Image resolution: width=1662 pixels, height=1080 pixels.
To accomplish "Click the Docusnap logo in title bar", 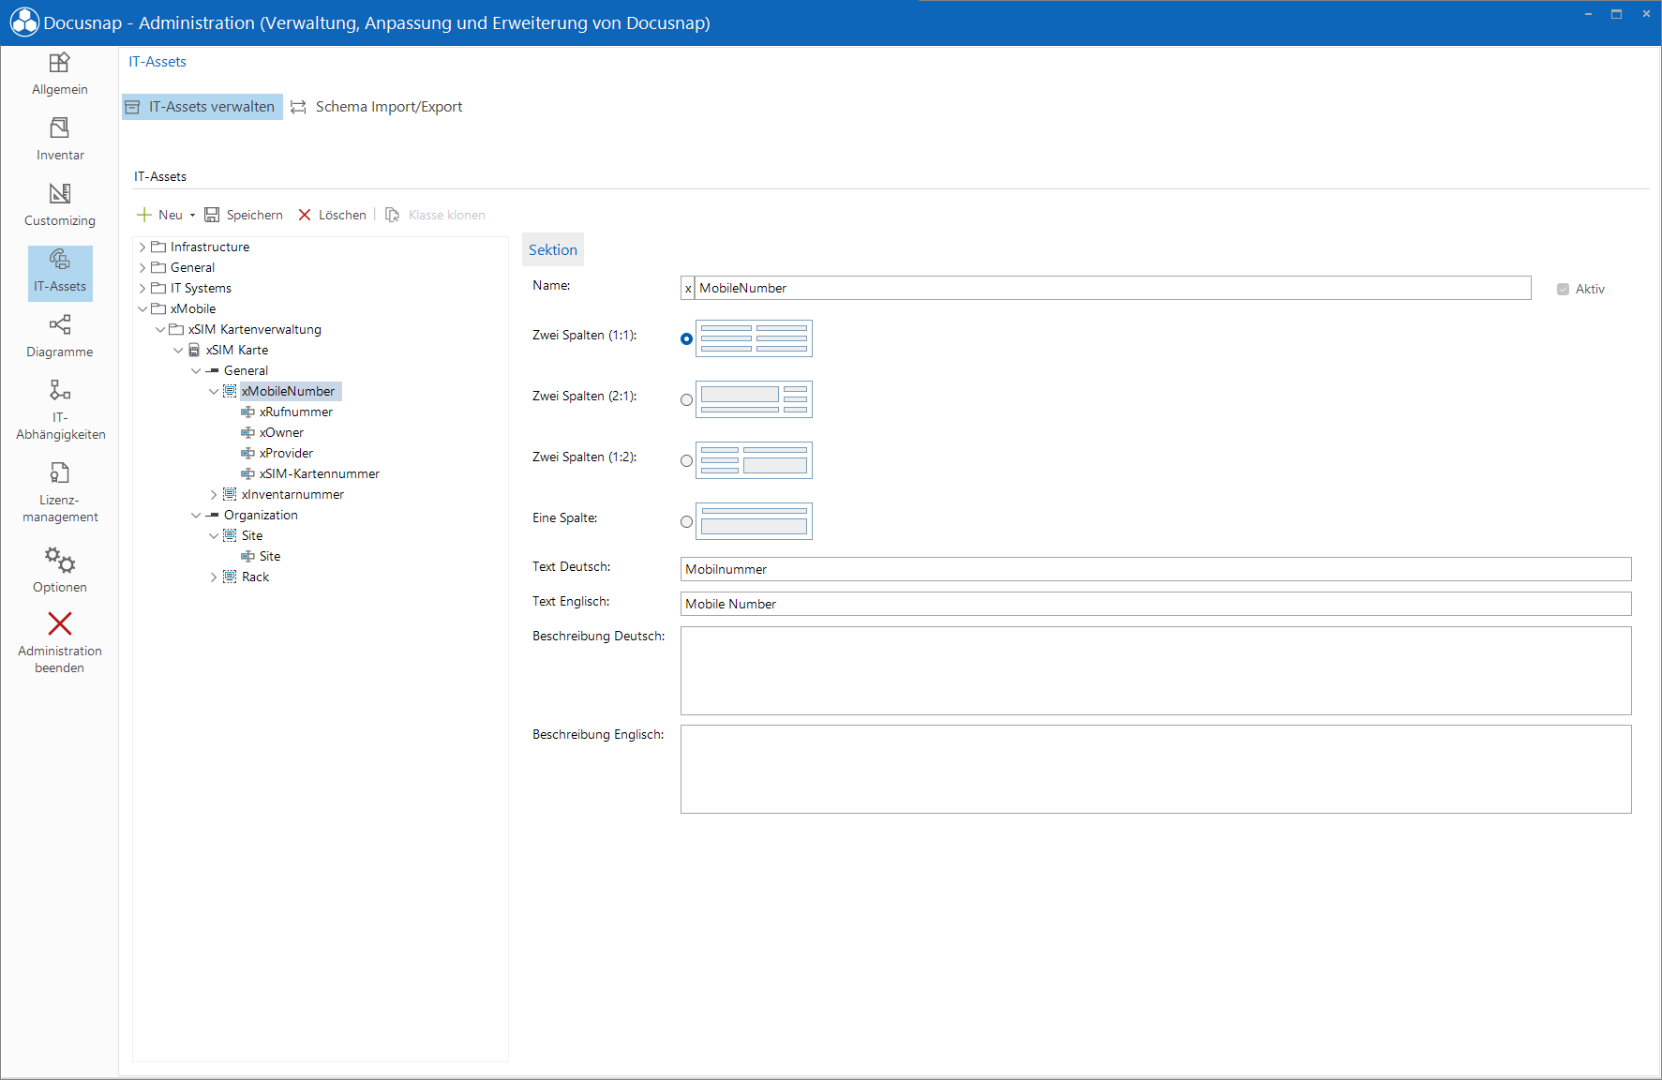I will point(24,22).
